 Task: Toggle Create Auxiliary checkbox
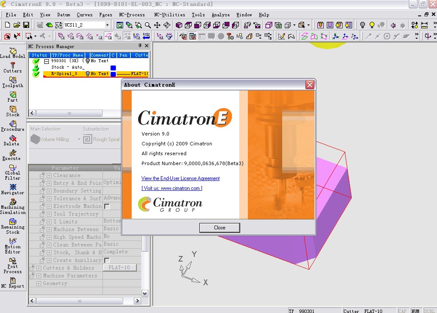(x=107, y=260)
